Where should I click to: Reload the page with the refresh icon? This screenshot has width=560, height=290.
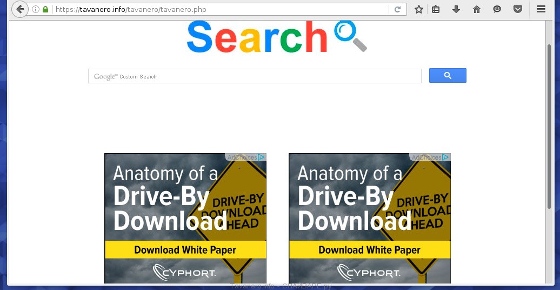coord(397,9)
